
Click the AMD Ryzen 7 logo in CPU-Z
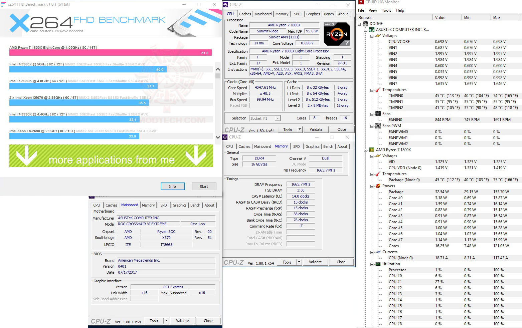coord(337,34)
